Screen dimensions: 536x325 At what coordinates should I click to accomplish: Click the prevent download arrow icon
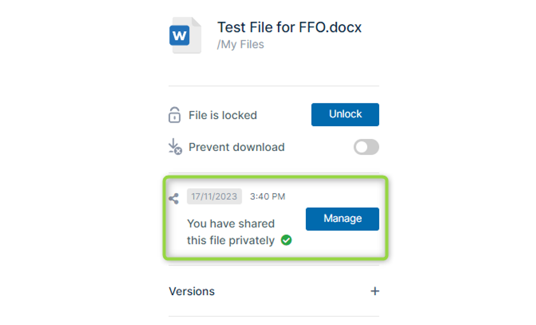tap(175, 147)
